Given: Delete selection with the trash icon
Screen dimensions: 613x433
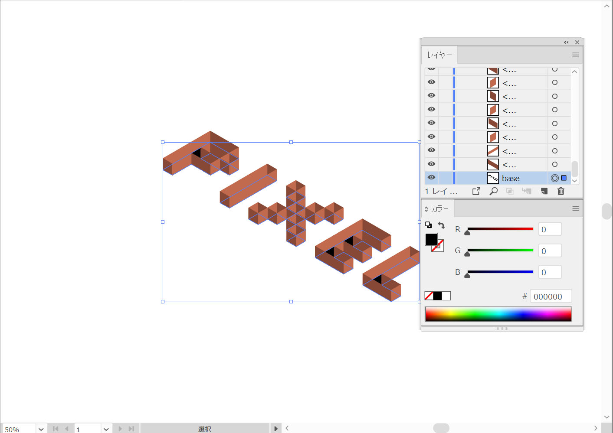Looking at the screenshot, I should (x=561, y=191).
